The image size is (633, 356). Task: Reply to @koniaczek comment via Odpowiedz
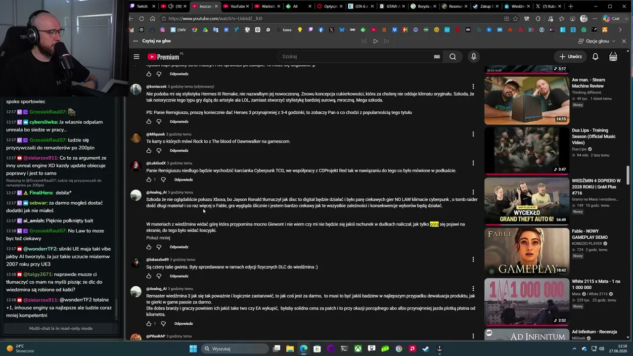(x=179, y=122)
